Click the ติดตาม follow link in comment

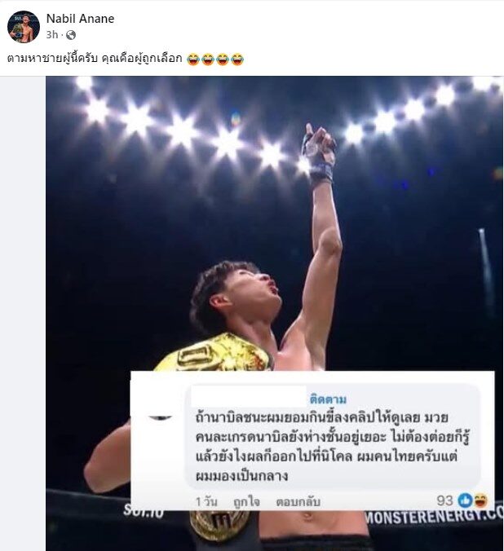tap(328, 399)
